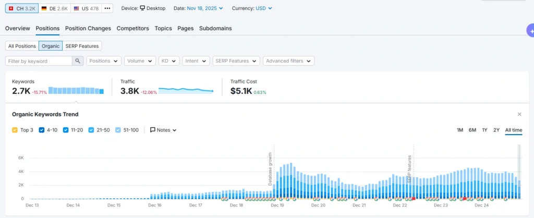Click the United States flag icon
Image resolution: width=534 pixels, height=218 pixels.
[76, 8]
